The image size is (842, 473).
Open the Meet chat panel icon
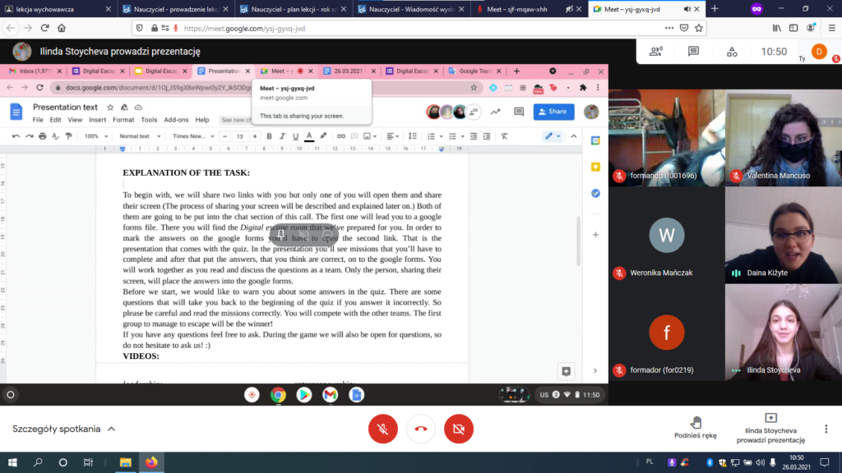(693, 51)
